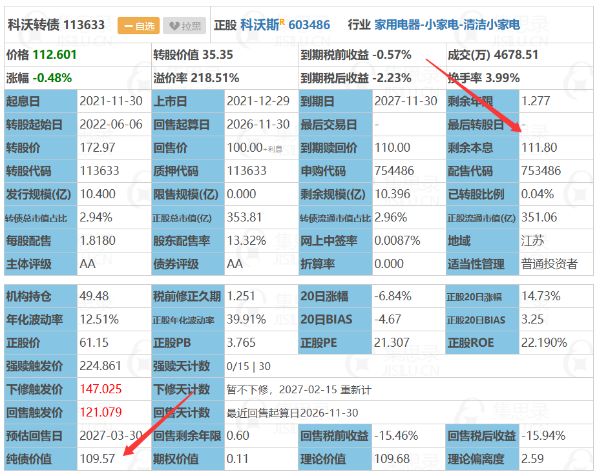Click the 发行规模 value 10.400
The width and height of the screenshot is (597, 474).
click(97, 194)
